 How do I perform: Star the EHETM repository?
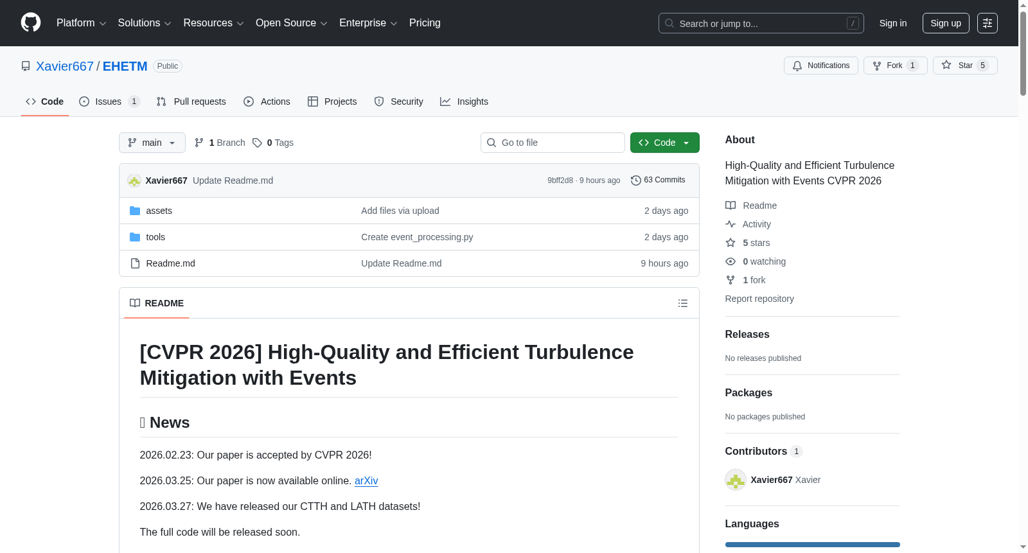pyautogui.click(x=965, y=66)
